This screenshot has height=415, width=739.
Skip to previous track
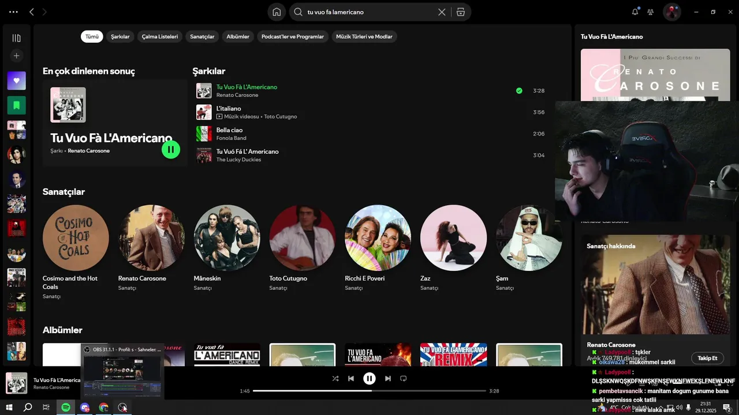(351, 379)
